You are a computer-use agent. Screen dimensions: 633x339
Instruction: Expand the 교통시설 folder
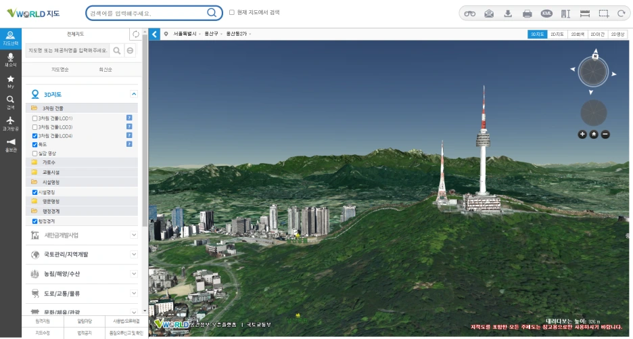(82, 172)
